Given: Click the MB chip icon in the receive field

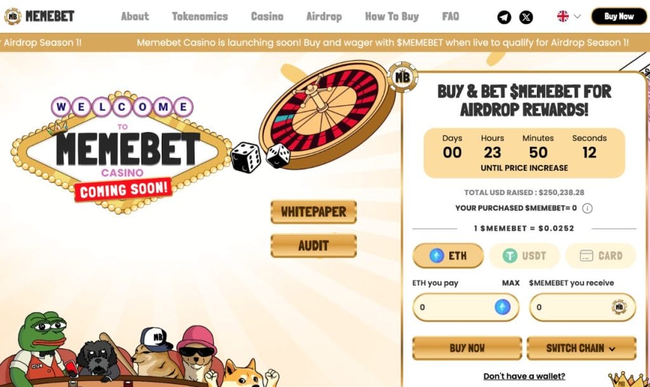Looking at the screenshot, I should pos(619,307).
